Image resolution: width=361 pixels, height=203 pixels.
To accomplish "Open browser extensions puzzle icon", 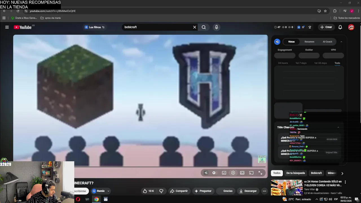I will click(335, 11).
